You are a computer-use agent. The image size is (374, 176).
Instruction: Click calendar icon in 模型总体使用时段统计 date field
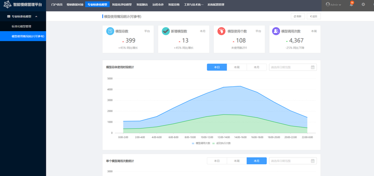pos(313,67)
